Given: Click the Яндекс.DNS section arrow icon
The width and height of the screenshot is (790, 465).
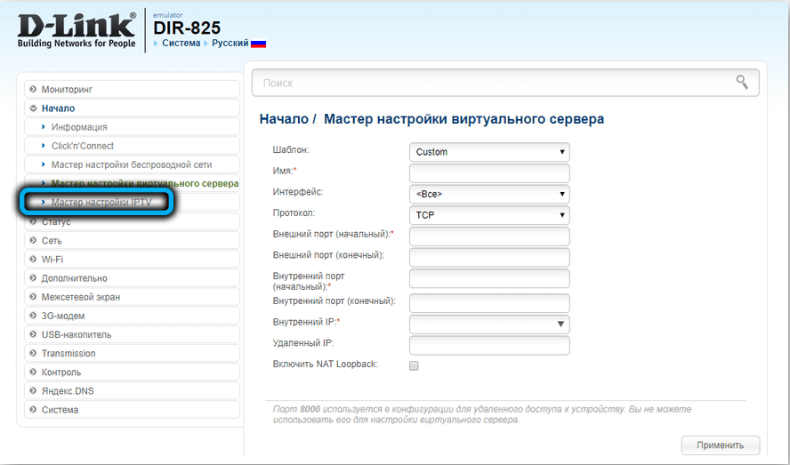Looking at the screenshot, I should [33, 391].
